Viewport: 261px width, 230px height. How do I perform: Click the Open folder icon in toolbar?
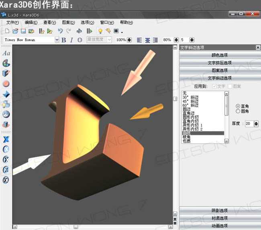point(15,31)
